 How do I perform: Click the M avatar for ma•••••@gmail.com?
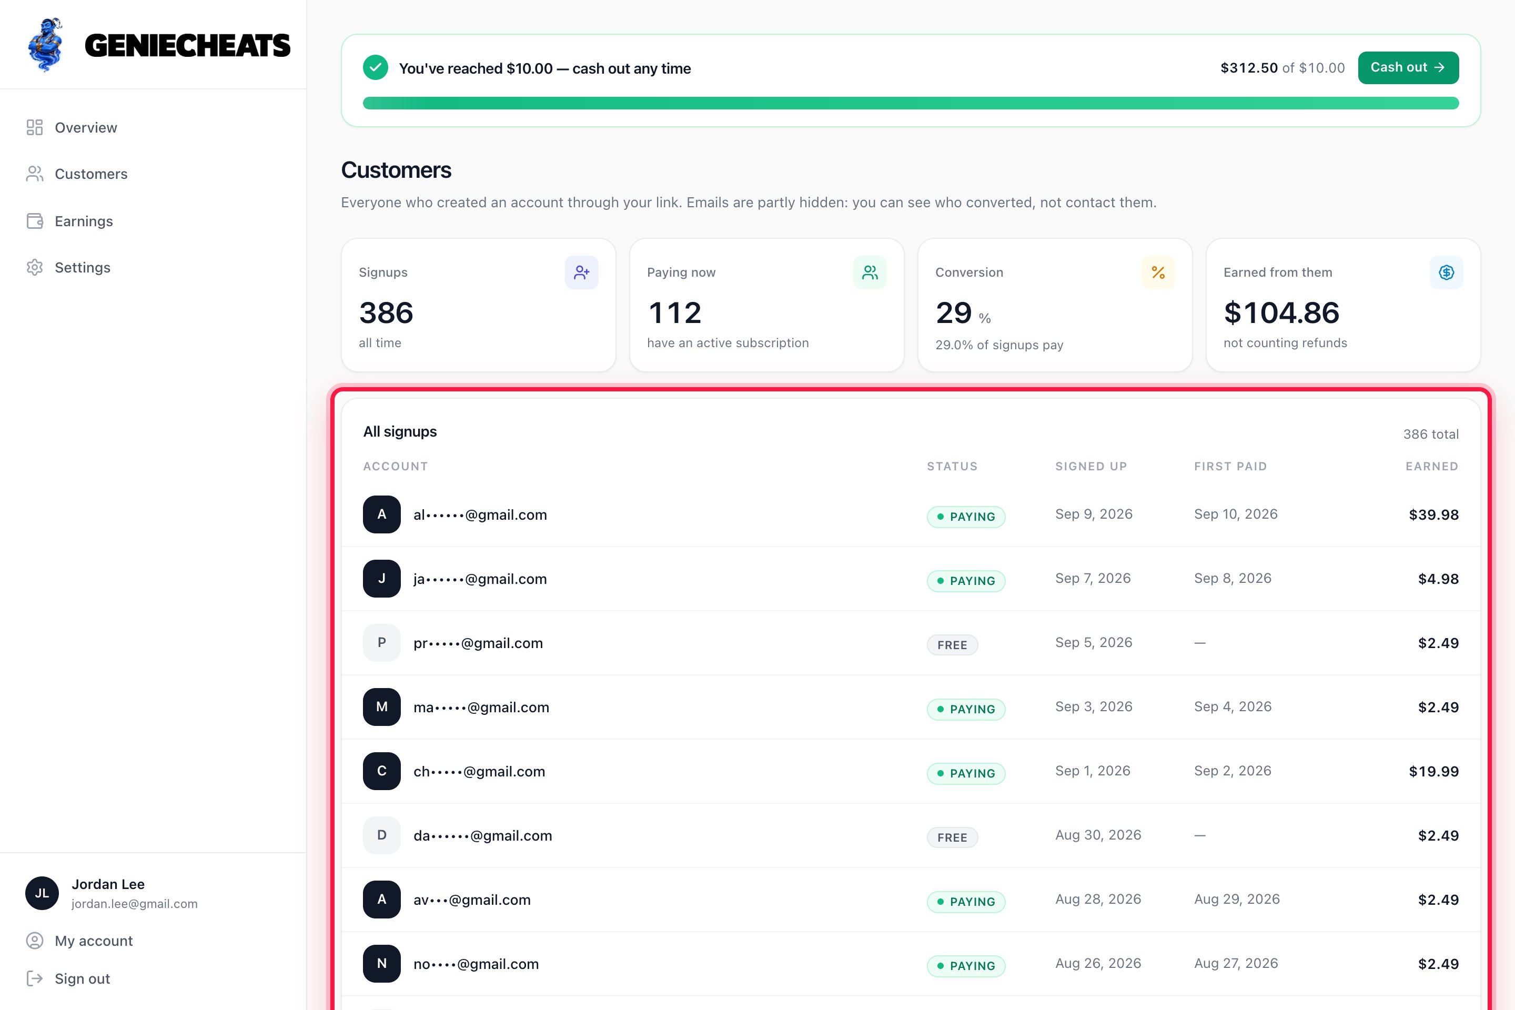pyautogui.click(x=382, y=706)
